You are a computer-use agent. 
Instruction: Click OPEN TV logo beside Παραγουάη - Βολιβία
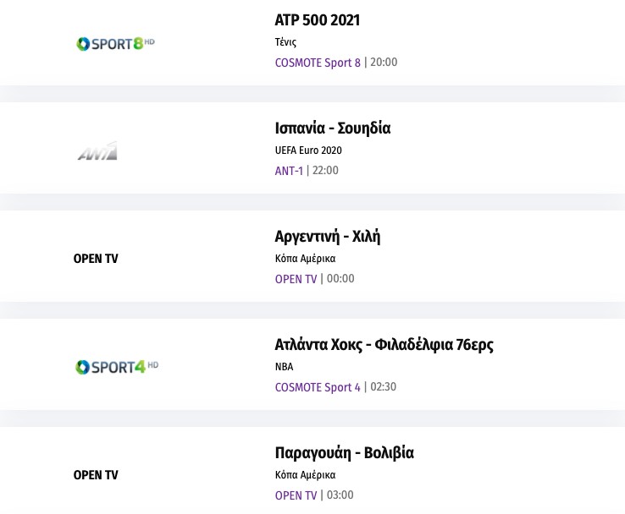(x=96, y=475)
